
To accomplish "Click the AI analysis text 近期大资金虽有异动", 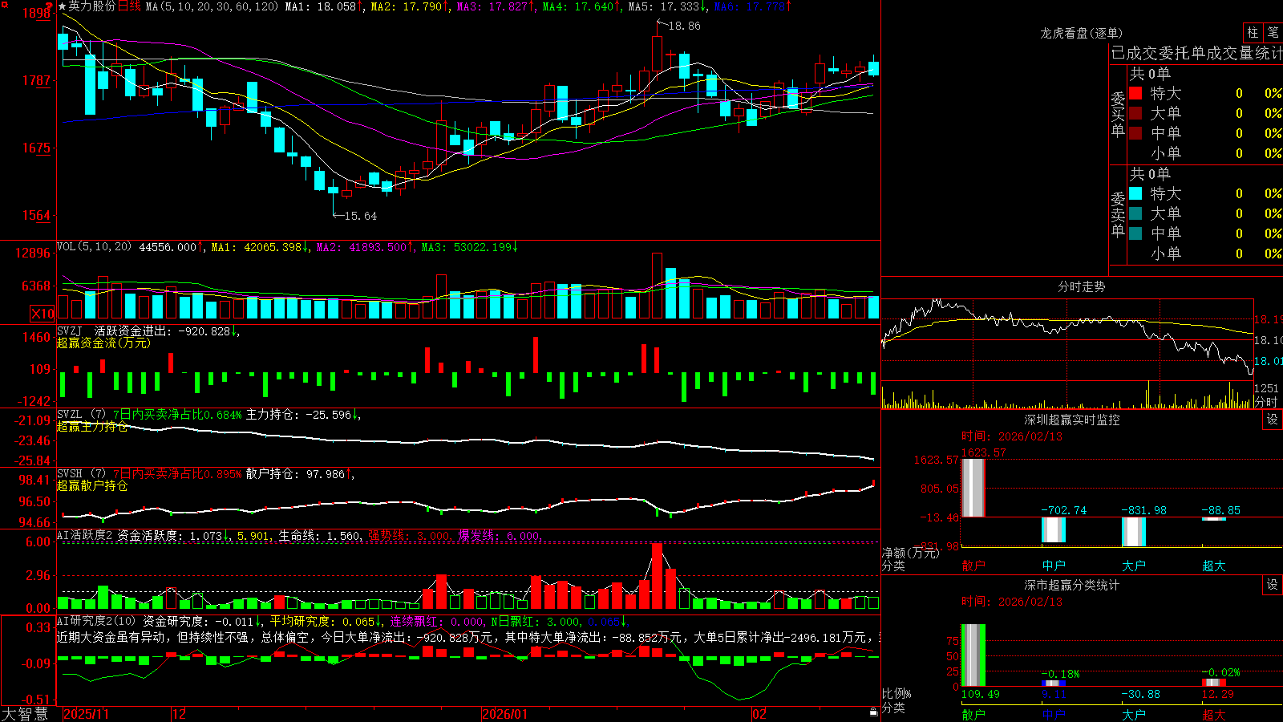I will pos(111,637).
